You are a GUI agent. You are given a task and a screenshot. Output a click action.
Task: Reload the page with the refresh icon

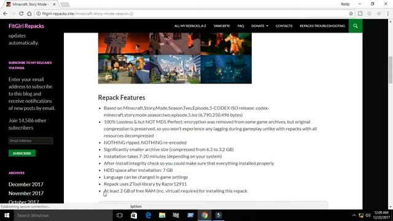(x=21, y=14)
